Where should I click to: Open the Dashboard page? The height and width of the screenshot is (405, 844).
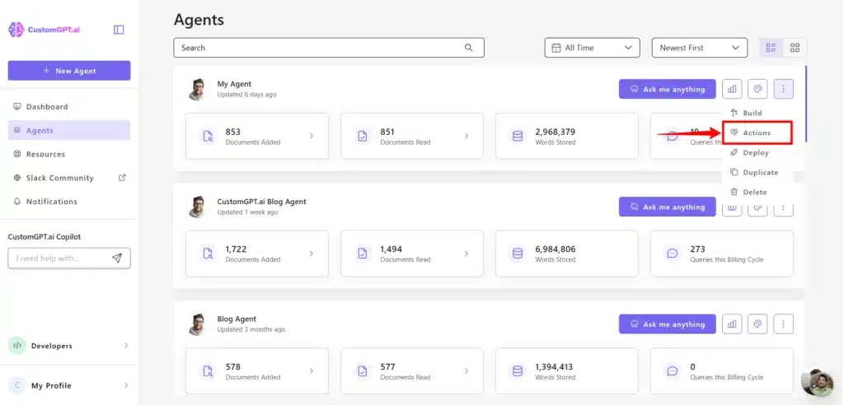pyautogui.click(x=69, y=106)
